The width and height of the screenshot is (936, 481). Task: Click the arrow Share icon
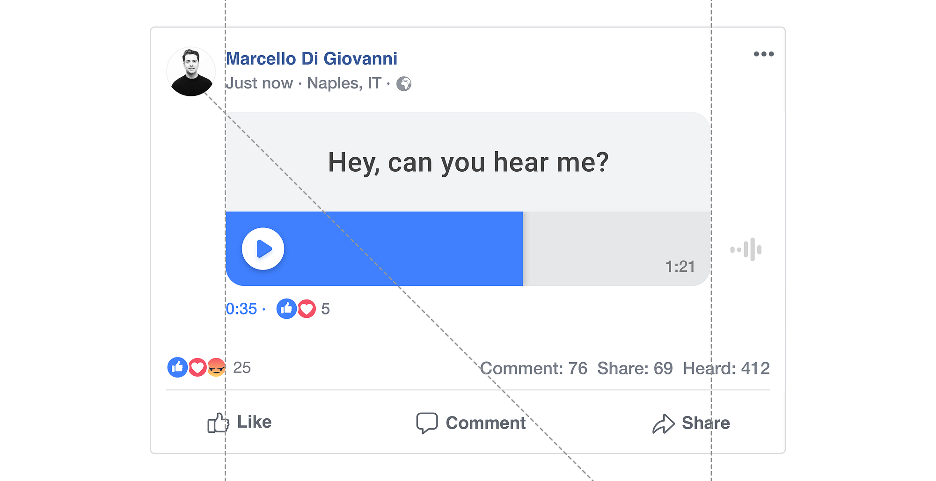coord(664,423)
